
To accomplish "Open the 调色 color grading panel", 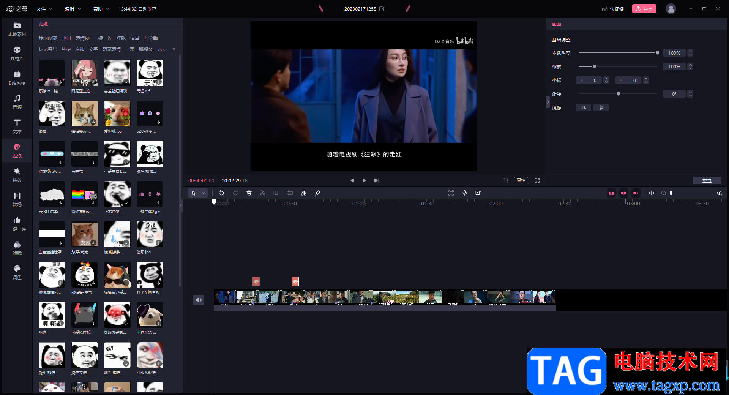I will pos(17,273).
